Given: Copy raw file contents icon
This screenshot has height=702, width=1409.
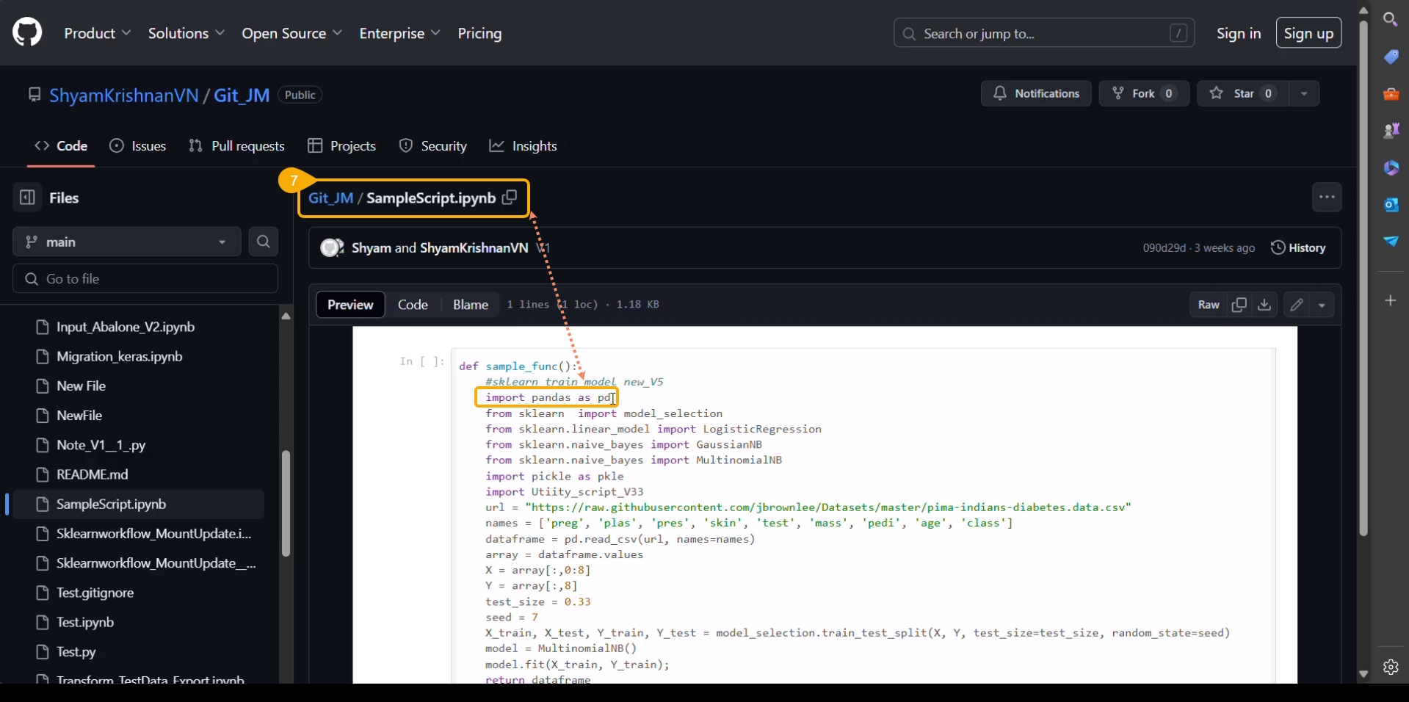Looking at the screenshot, I should [x=1239, y=305].
